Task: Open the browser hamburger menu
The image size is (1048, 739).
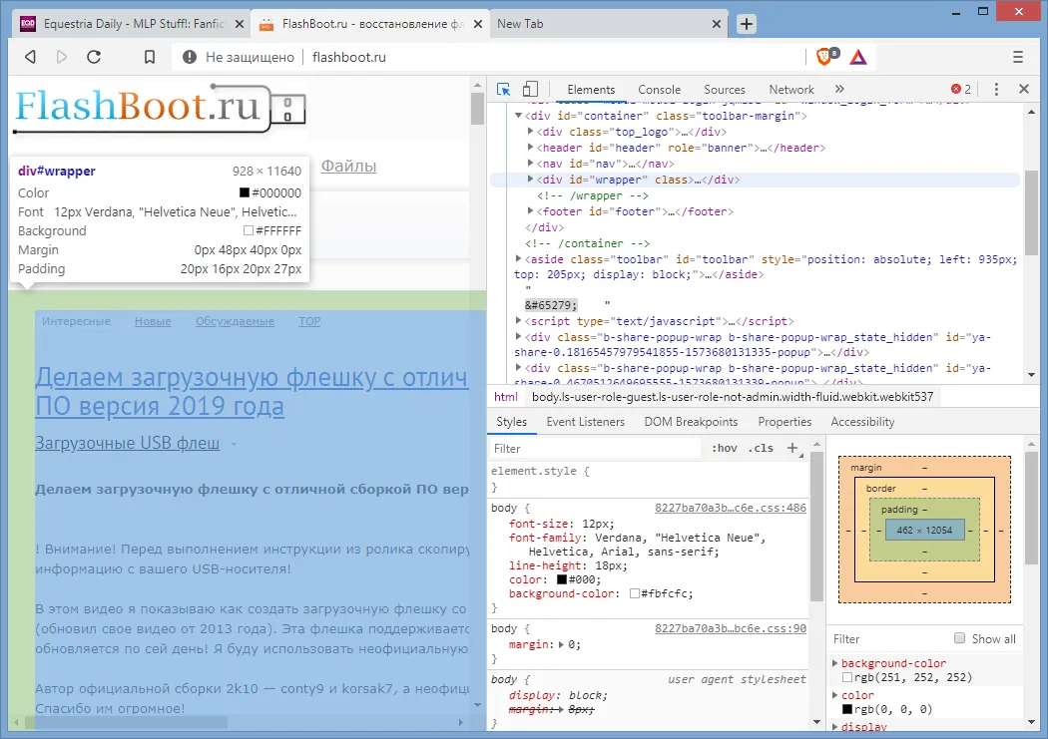Action: pyautogui.click(x=1017, y=57)
